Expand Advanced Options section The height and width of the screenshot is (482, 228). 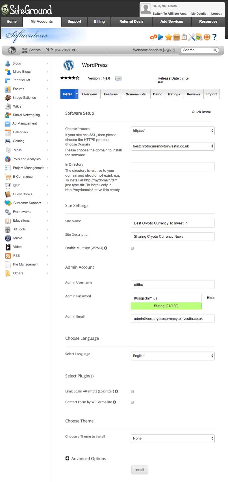point(86,459)
